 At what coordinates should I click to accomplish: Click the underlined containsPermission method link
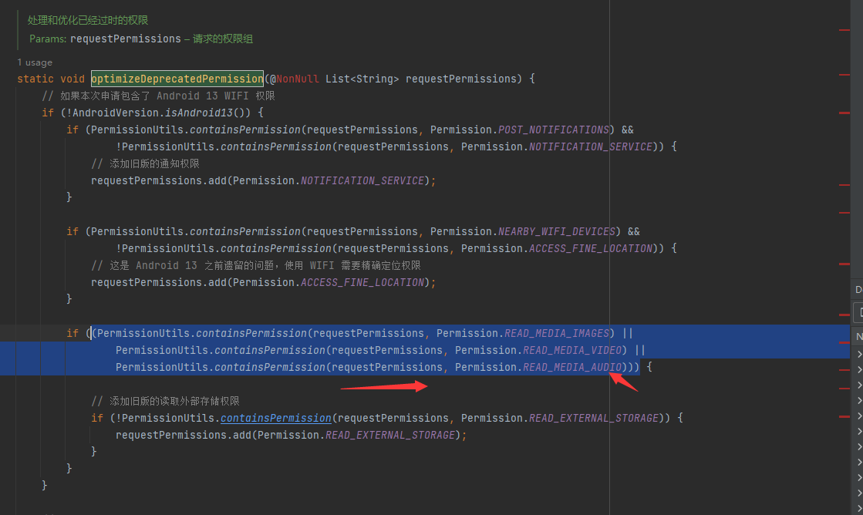coord(275,418)
